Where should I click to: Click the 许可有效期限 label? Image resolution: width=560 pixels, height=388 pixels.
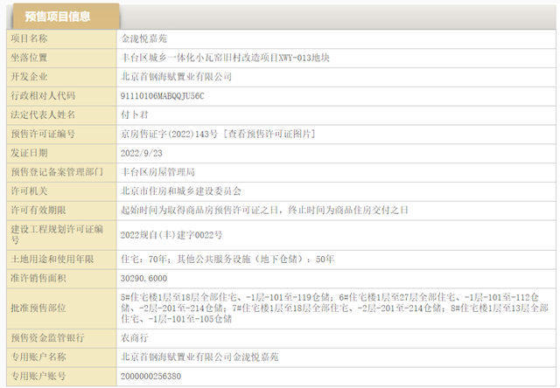tap(38, 211)
